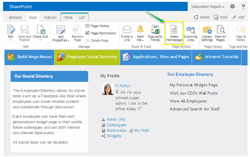250x157 pixels.
Task: Open the Bookmarks link
Action: [x=117, y=131]
